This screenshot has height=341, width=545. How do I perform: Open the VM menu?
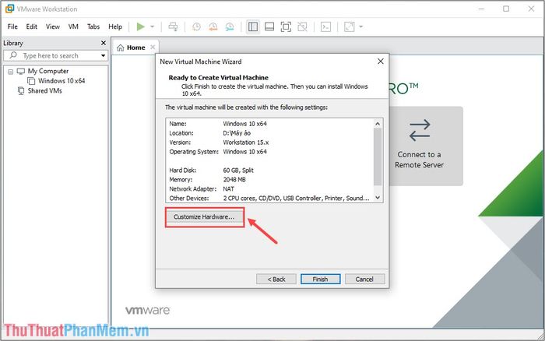(73, 26)
